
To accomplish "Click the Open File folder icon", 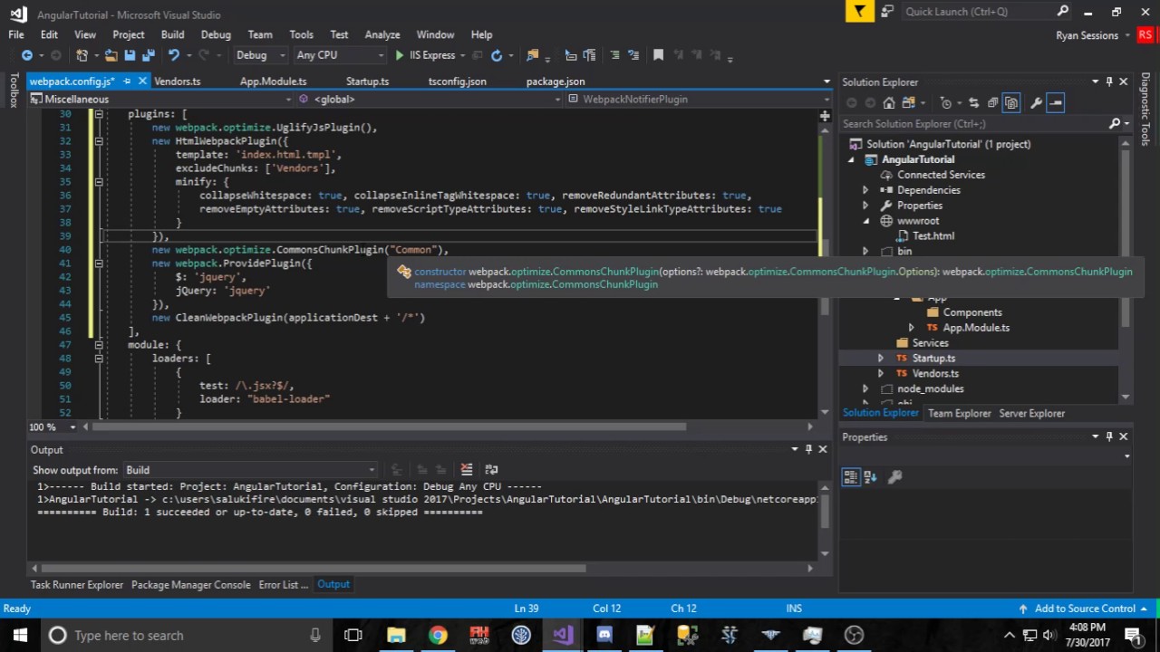I will click(x=111, y=55).
